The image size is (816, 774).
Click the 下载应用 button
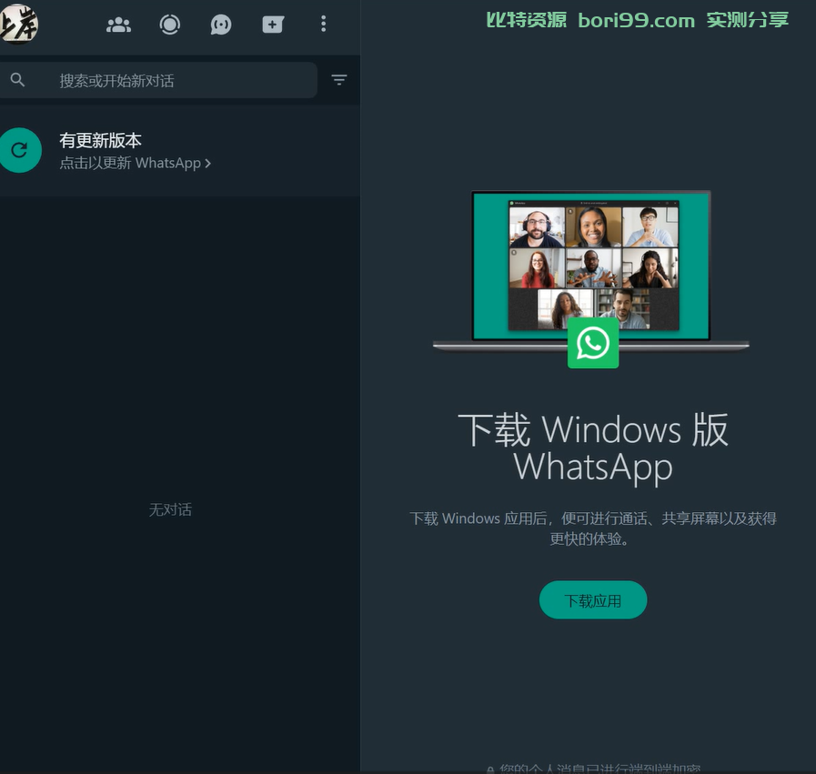pyautogui.click(x=593, y=600)
